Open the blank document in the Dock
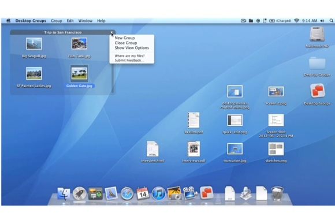 [262, 193]
